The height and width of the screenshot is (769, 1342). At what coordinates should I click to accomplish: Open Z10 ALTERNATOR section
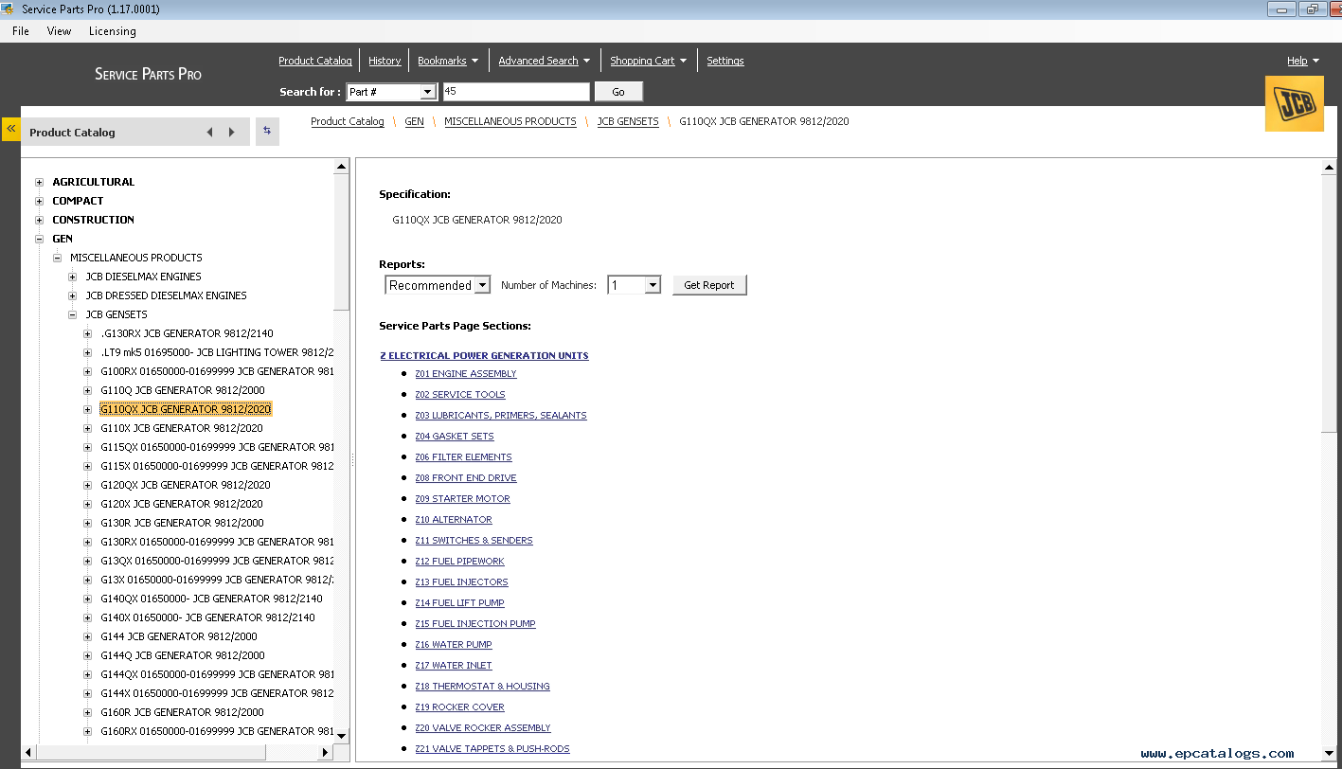tap(454, 520)
